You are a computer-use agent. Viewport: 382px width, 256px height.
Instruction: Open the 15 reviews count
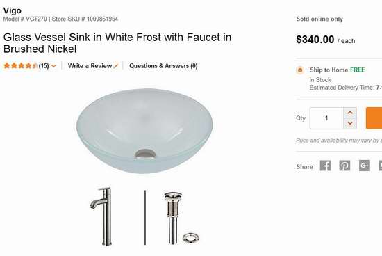[44, 66]
